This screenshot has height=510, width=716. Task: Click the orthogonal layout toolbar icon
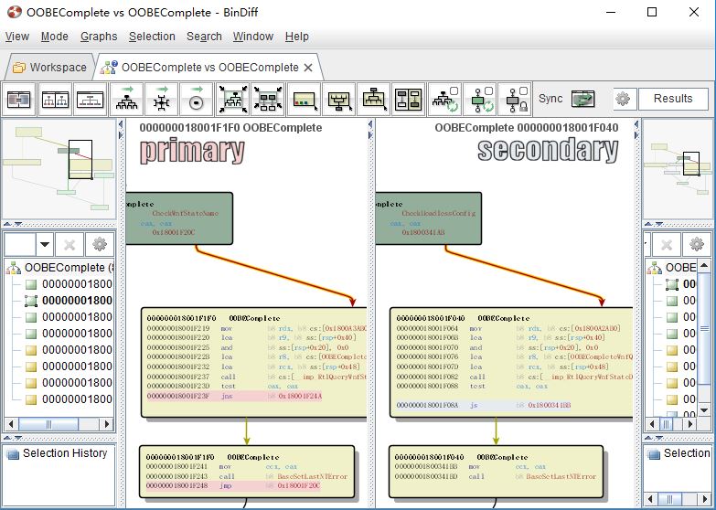(x=161, y=99)
